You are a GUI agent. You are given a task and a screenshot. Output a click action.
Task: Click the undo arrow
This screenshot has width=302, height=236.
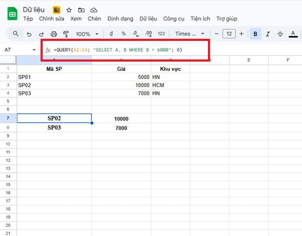(x=29, y=34)
